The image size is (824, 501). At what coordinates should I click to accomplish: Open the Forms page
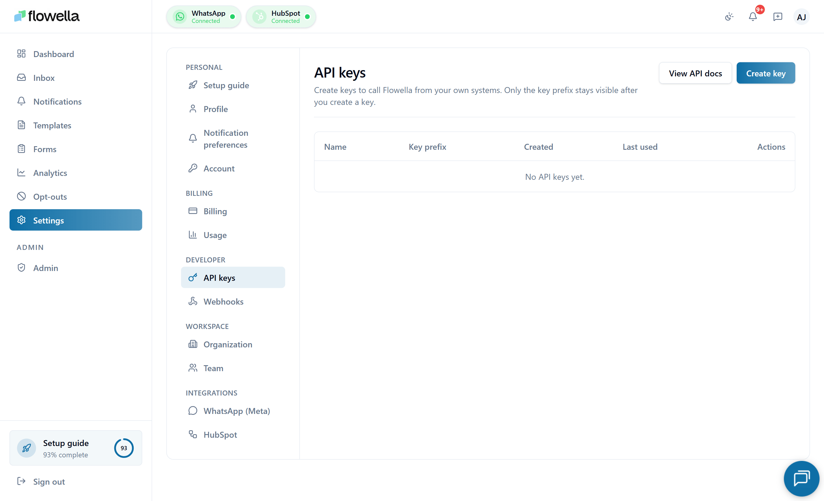click(x=76, y=149)
